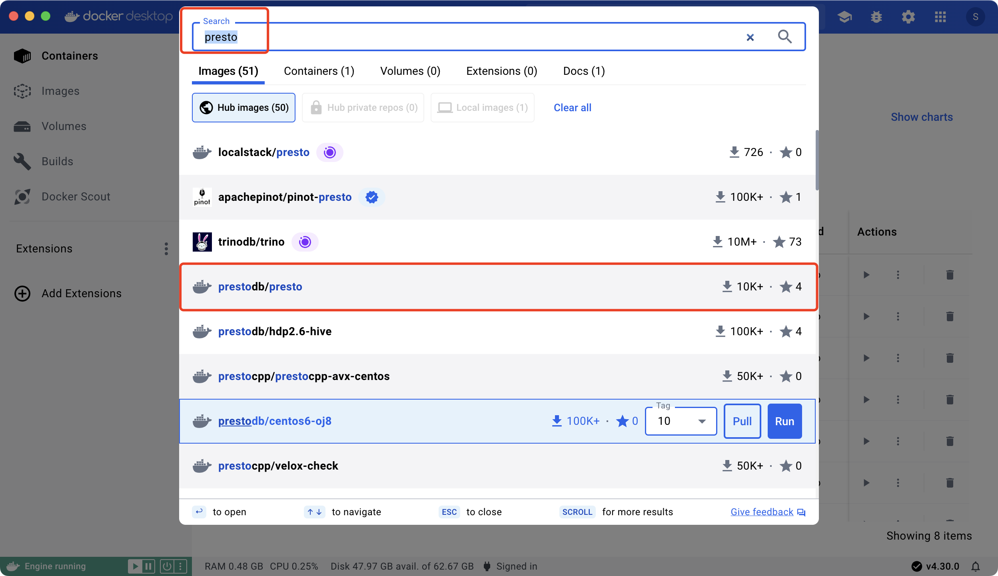Run the prestodb/centos6-oj8 image

click(784, 421)
